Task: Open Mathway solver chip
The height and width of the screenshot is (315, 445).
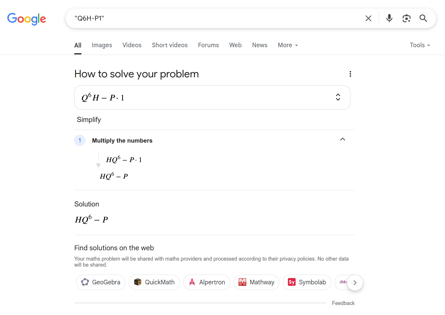Action: pyautogui.click(x=256, y=282)
